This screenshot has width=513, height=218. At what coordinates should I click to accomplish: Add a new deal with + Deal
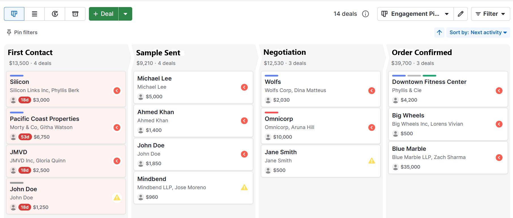coord(104,14)
